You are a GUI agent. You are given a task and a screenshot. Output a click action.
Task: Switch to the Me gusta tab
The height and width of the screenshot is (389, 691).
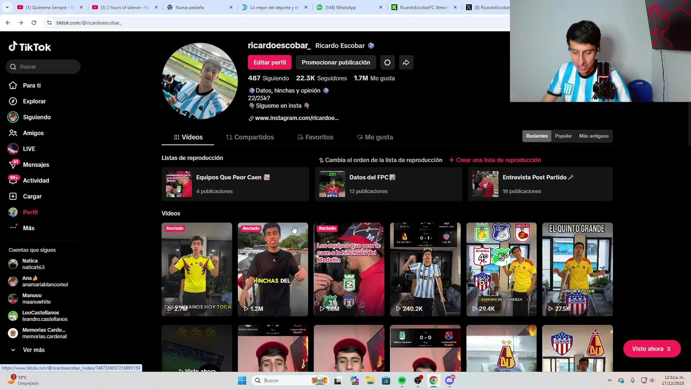click(x=375, y=137)
